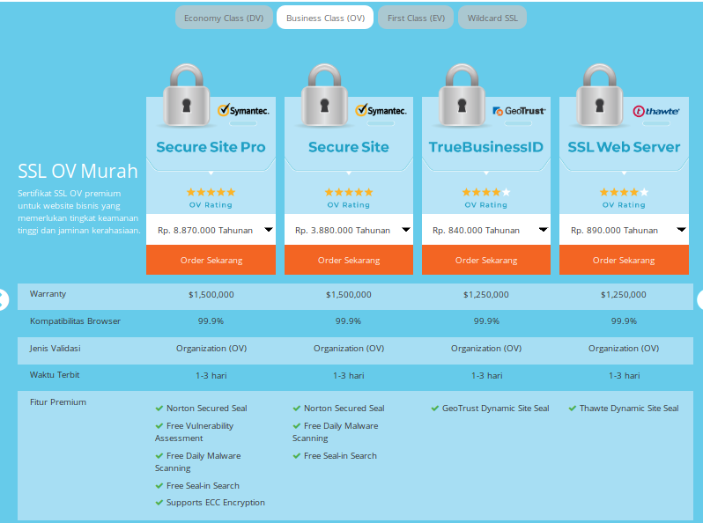Click the Kompatibilitas Browser row label
The width and height of the screenshot is (703, 523).
coord(76,320)
